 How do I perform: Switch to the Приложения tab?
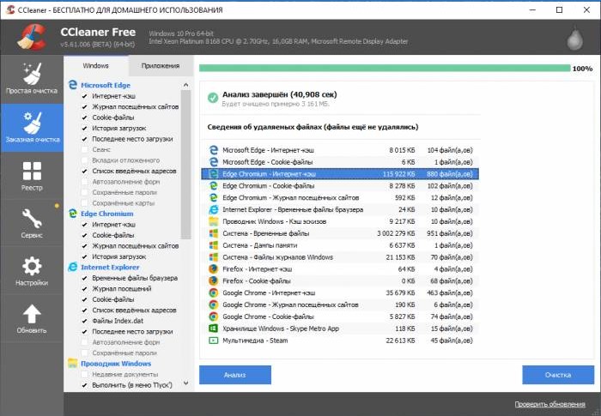(x=161, y=66)
